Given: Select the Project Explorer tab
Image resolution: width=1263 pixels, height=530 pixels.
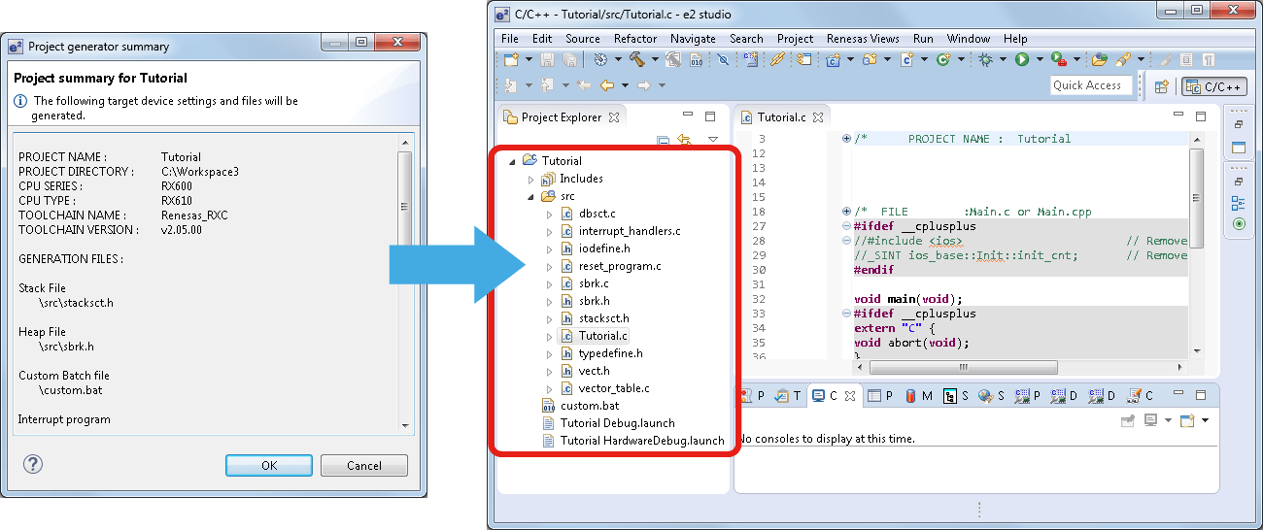Looking at the screenshot, I should click(561, 117).
